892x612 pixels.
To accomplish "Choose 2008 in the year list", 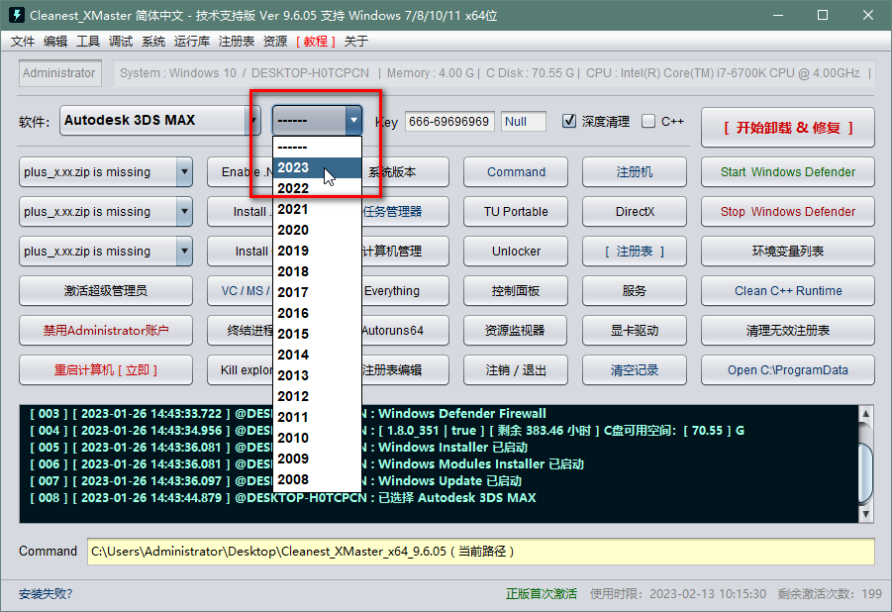I will tap(318, 479).
